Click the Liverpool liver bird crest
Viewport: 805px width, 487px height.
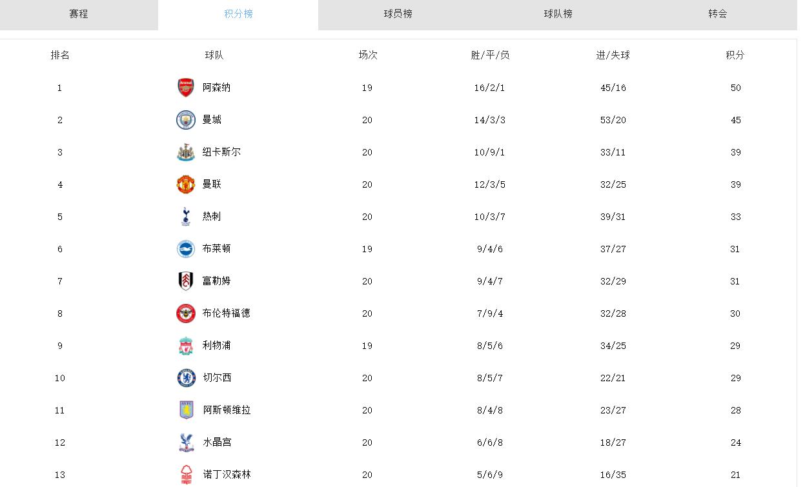(x=185, y=346)
